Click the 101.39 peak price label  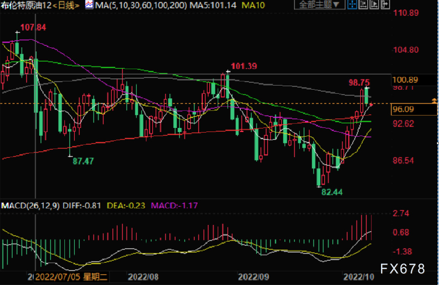[x=244, y=66]
